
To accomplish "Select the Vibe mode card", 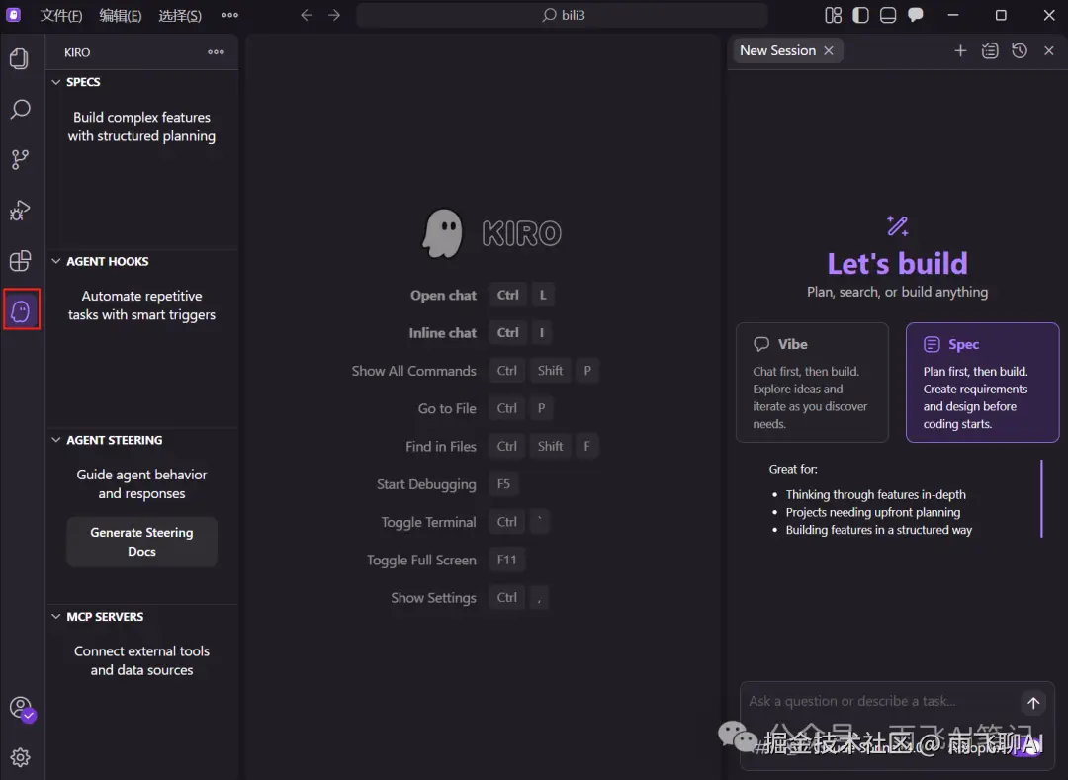I will point(812,383).
